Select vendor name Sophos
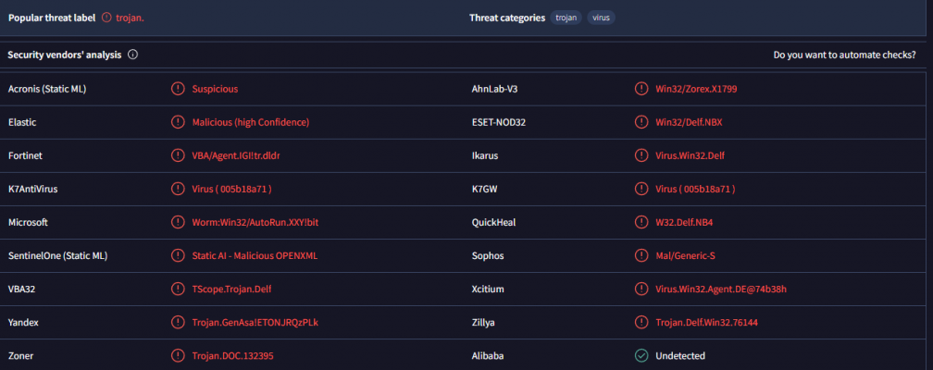Viewport: 933px width, 370px height. pos(488,255)
